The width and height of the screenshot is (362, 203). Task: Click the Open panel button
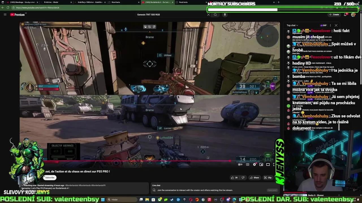click(x=272, y=190)
